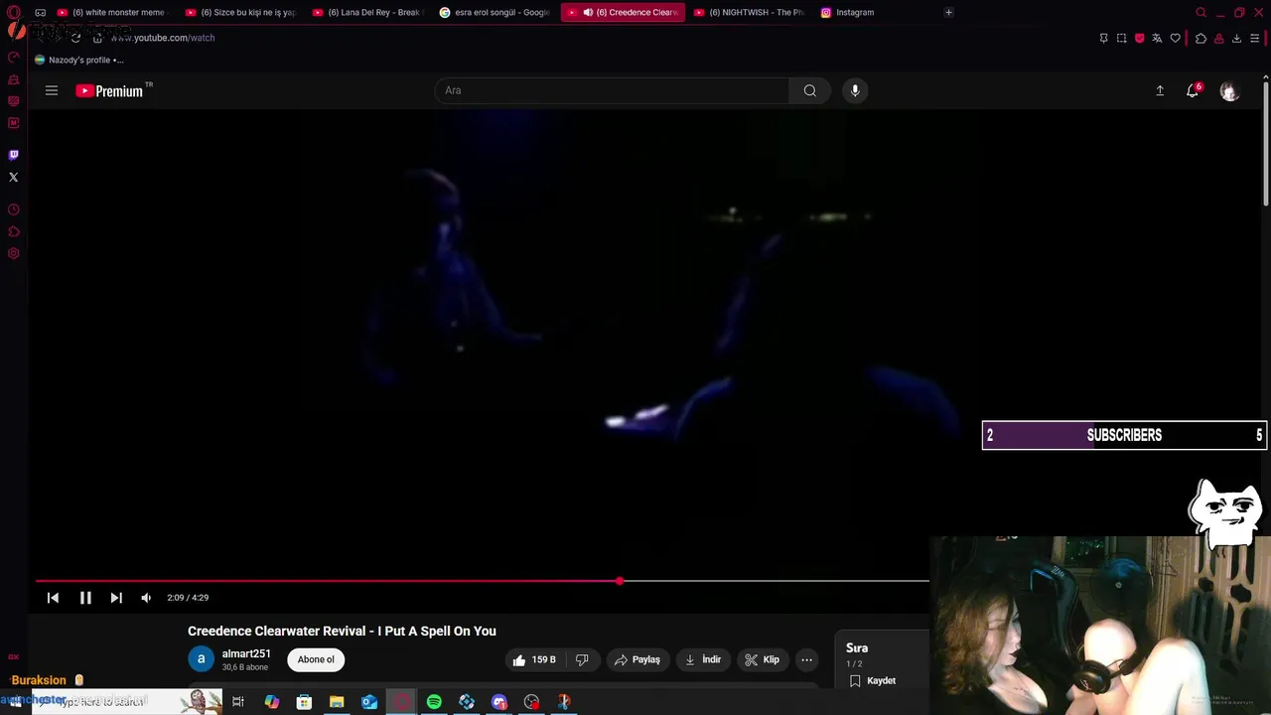Subscribe with Abone ol button
This screenshot has width=1271, height=715.
coord(316,659)
